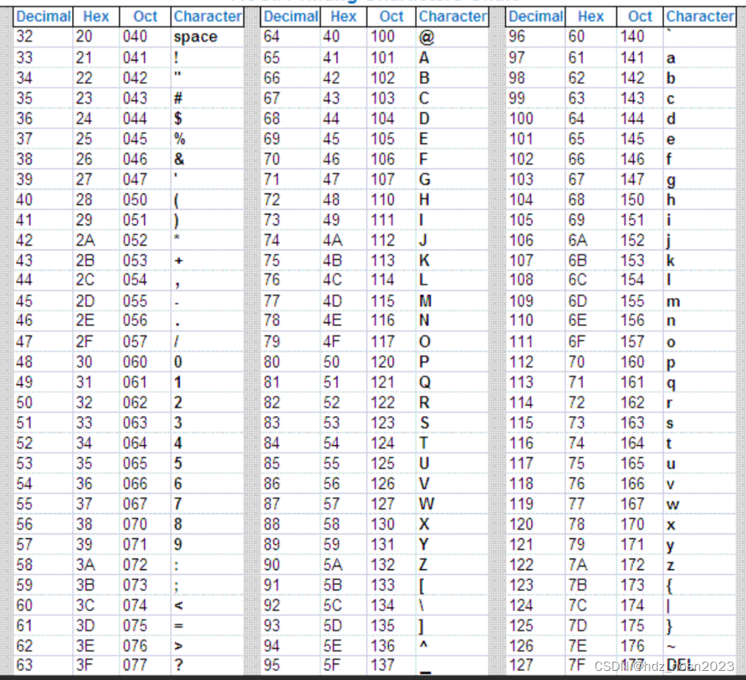Click the '<' character cell
Image resolution: width=746 pixels, height=680 pixels.
tap(207, 605)
